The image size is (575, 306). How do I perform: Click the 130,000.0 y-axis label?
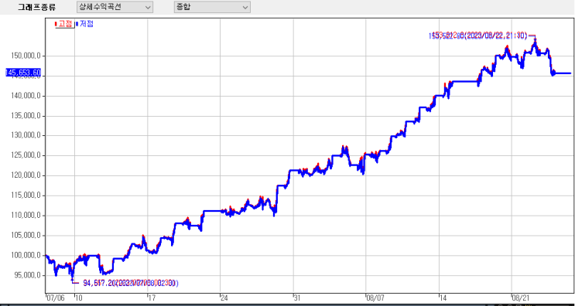[x=26, y=135]
